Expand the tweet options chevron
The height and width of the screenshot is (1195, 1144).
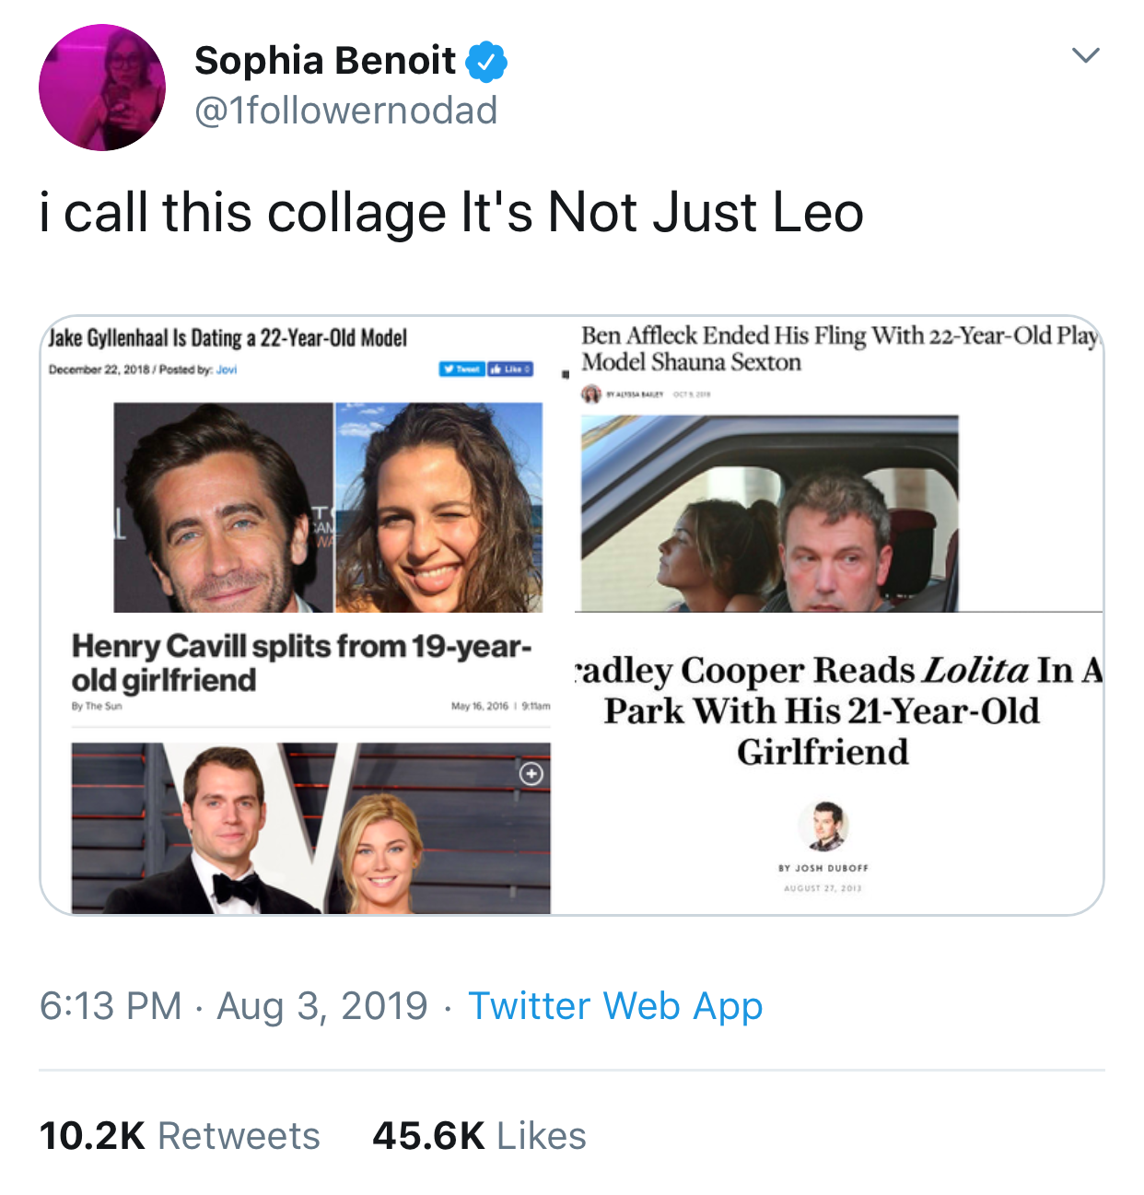[x=1086, y=55]
